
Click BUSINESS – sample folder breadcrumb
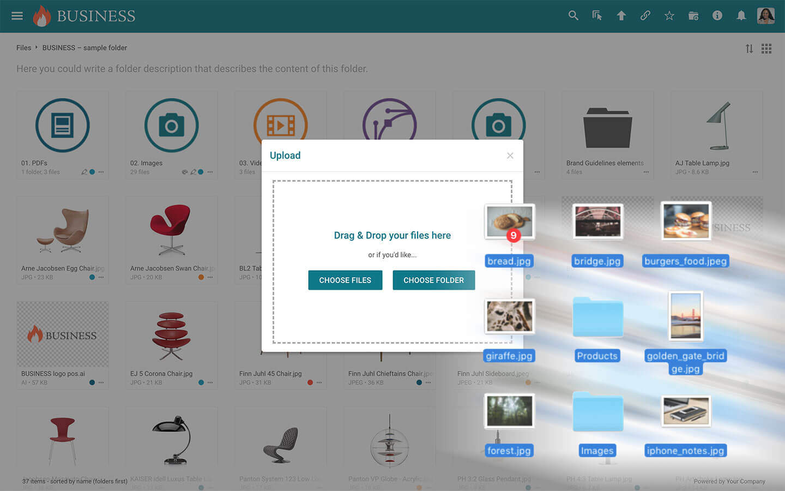(x=84, y=48)
